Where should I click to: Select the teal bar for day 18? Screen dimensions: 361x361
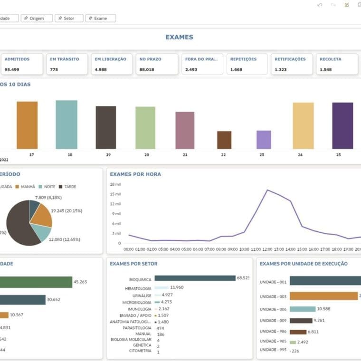66,124
